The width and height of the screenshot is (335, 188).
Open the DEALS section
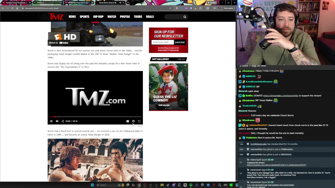point(150,17)
